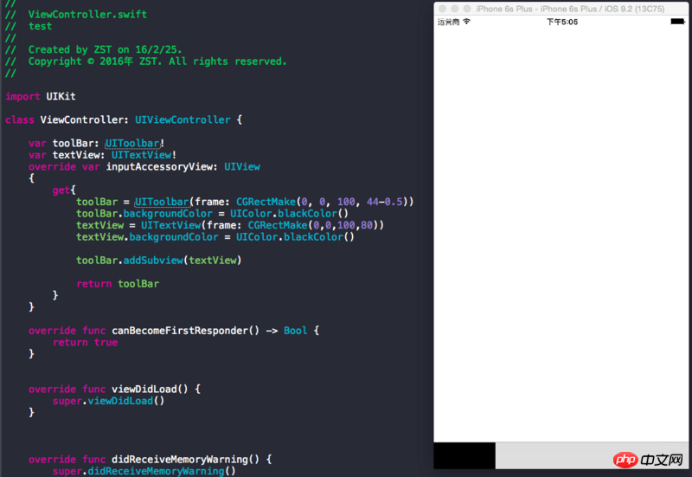Click "backgroundColor" on the textView line
The width and height of the screenshot is (692, 477).
(x=174, y=236)
